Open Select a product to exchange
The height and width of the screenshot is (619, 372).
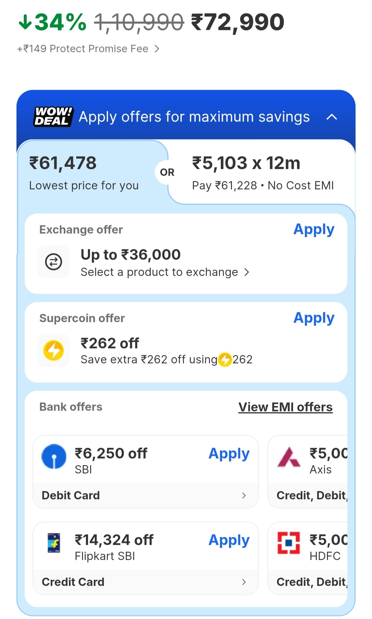(x=165, y=272)
